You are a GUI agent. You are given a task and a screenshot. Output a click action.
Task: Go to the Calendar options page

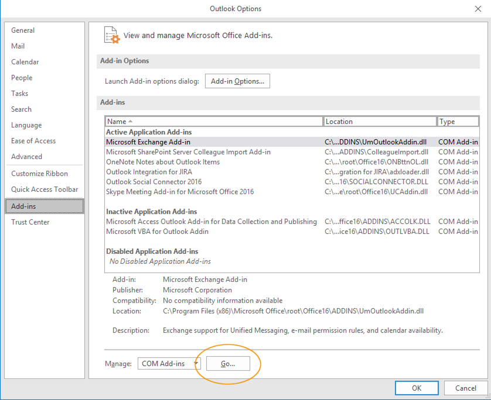(25, 62)
